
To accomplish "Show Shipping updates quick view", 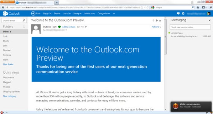I will [x=11, y=92].
